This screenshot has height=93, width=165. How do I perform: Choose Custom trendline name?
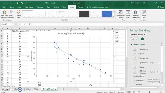(135, 84)
